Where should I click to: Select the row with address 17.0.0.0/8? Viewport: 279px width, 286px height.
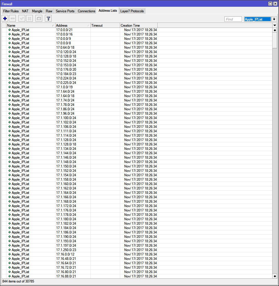click(x=137, y=43)
